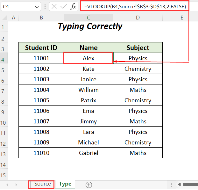The height and width of the screenshot is (190, 198).
Task: Click the 'Student ID' header cell
Action: click(41, 47)
